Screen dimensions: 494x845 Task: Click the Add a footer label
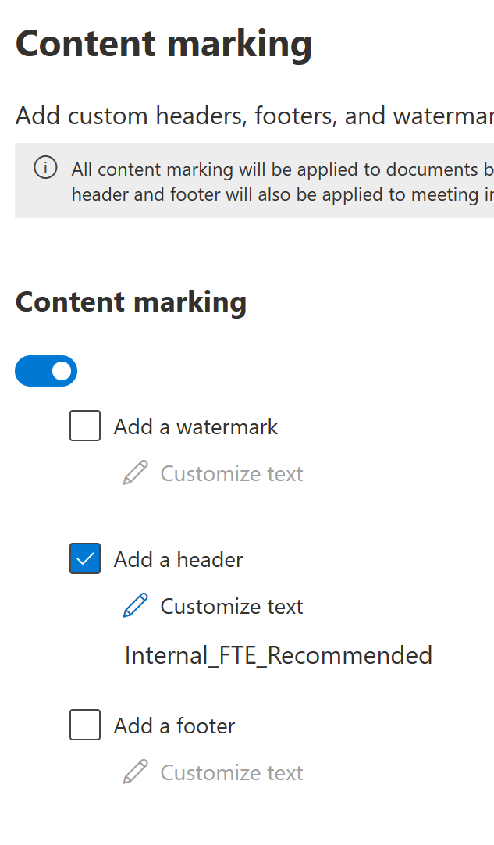coord(175,726)
